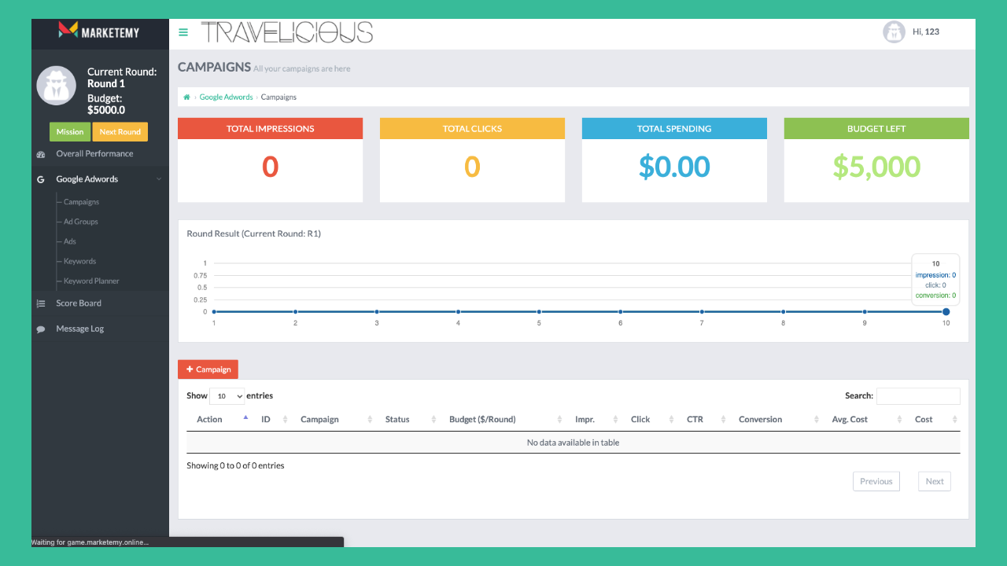
Task: Click the 'Hi, 123' user greeting
Action: click(926, 32)
